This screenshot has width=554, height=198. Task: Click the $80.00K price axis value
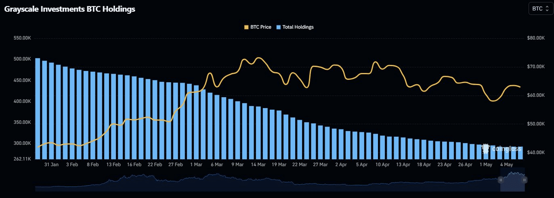coord(536,38)
